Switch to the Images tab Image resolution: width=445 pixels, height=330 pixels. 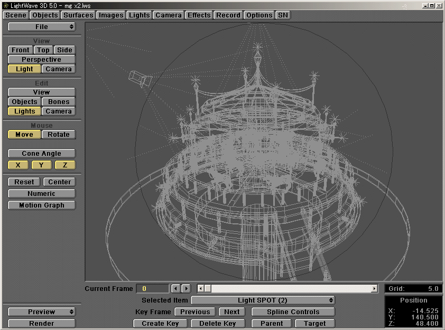coord(110,15)
